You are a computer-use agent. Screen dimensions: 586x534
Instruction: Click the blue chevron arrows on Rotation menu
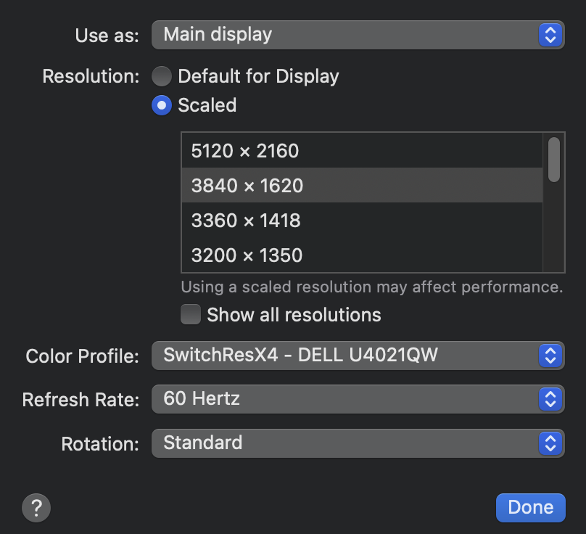(x=550, y=443)
